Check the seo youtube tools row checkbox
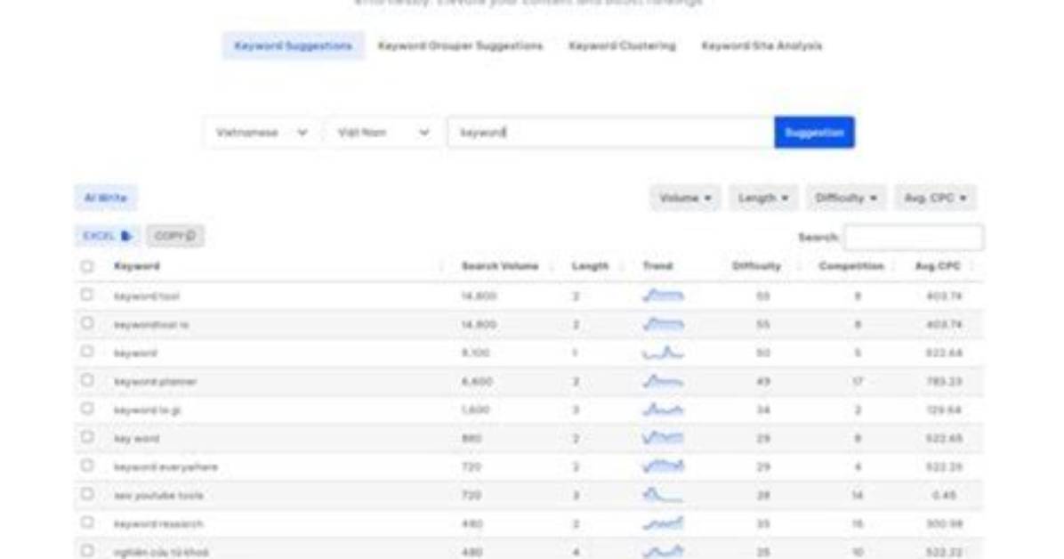The image size is (1064, 559). coord(87,495)
